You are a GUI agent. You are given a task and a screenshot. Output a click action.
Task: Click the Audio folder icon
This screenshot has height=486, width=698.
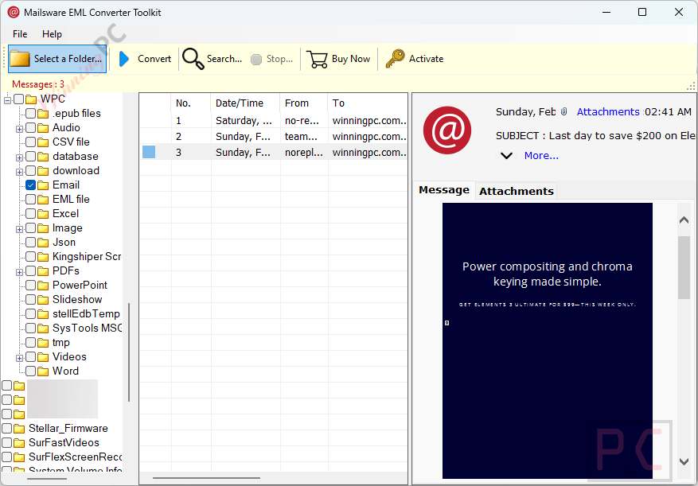pos(43,128)
